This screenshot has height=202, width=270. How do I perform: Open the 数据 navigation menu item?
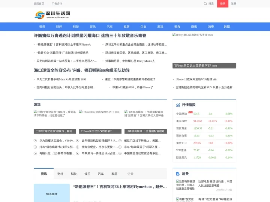click(x=227, y=27)
